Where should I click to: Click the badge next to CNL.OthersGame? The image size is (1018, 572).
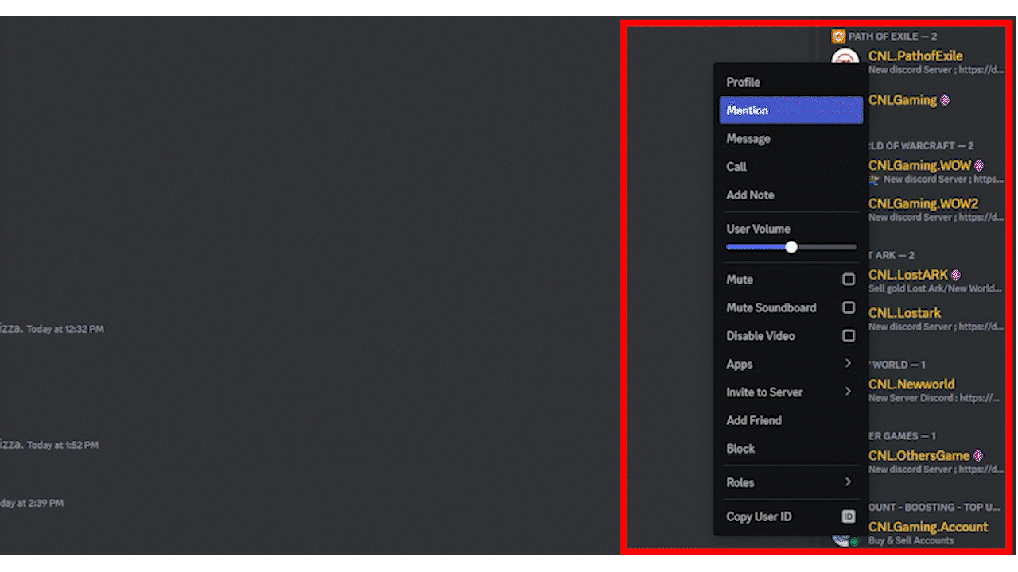(978, 456)
